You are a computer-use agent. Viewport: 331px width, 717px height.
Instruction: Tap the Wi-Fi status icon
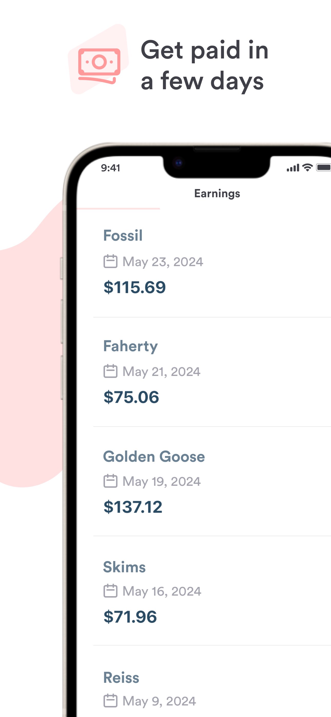point(308,167)
